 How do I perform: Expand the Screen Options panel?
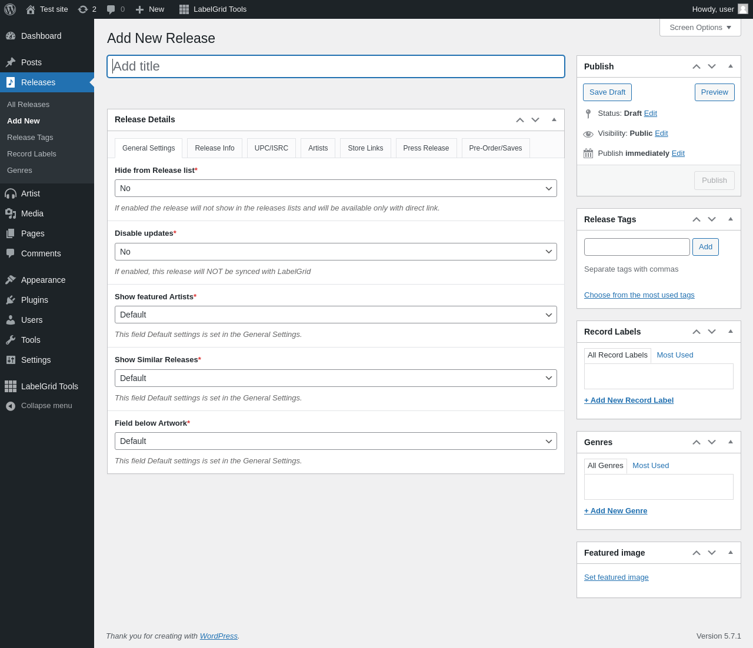pos(700,28)
